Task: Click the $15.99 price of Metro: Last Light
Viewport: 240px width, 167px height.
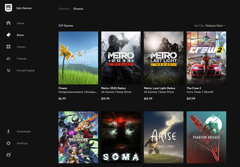Action: coord(148,99)
